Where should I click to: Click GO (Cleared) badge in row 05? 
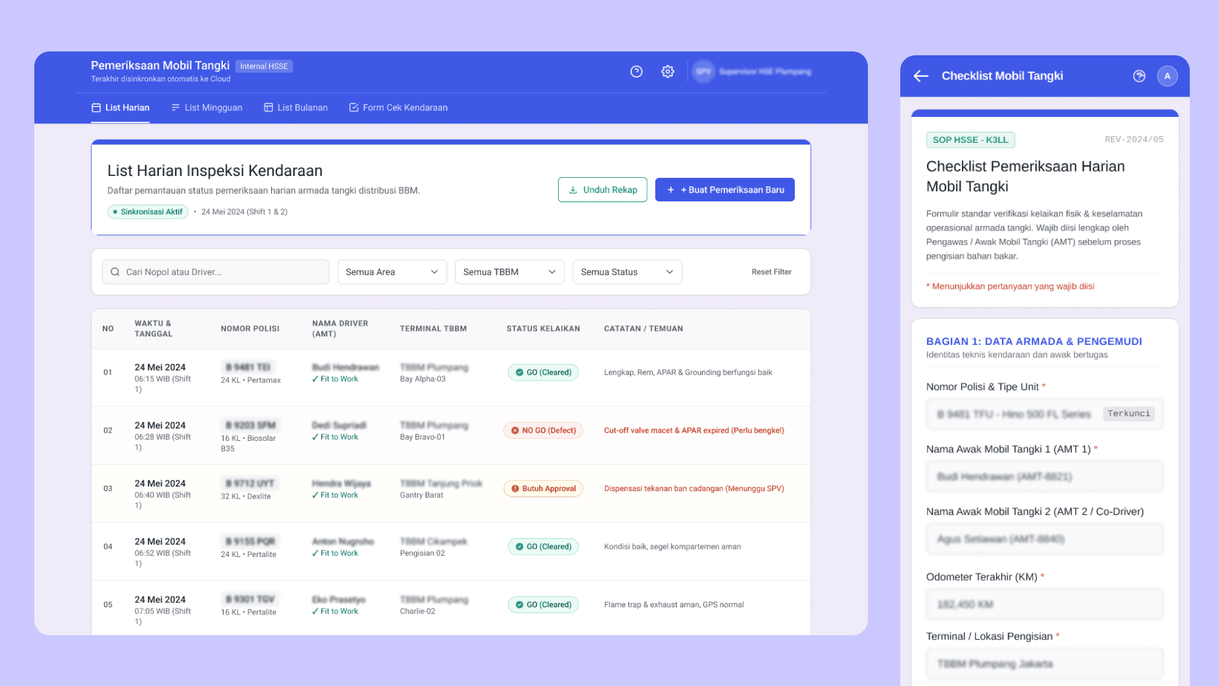coord(543,605)
